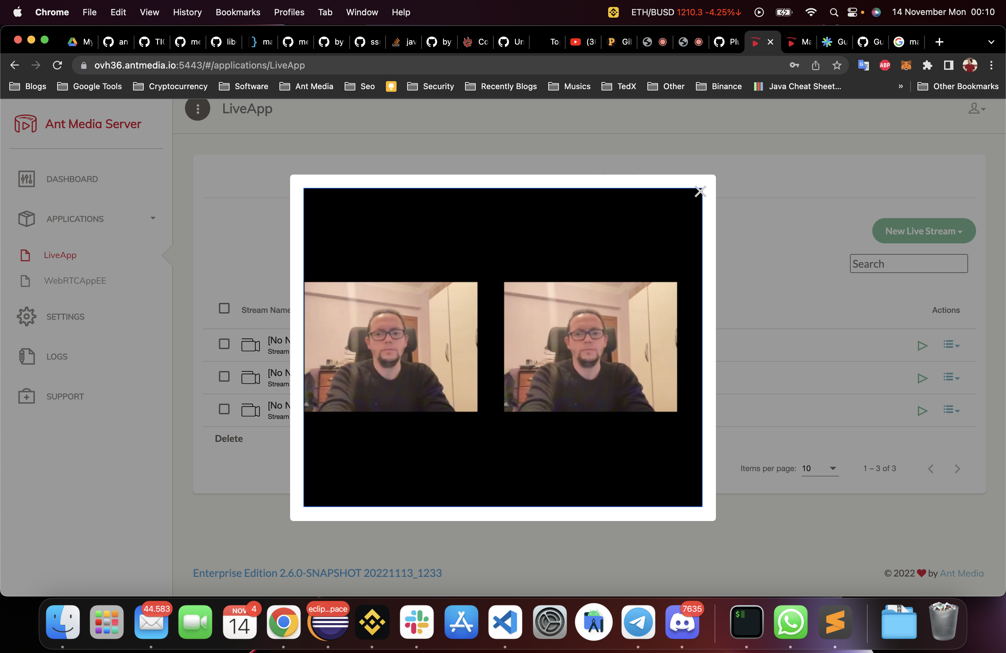The image size is (1006, 653).
Task: Open the Bookmarks menu in menu bar
Action: coord(238,12)
